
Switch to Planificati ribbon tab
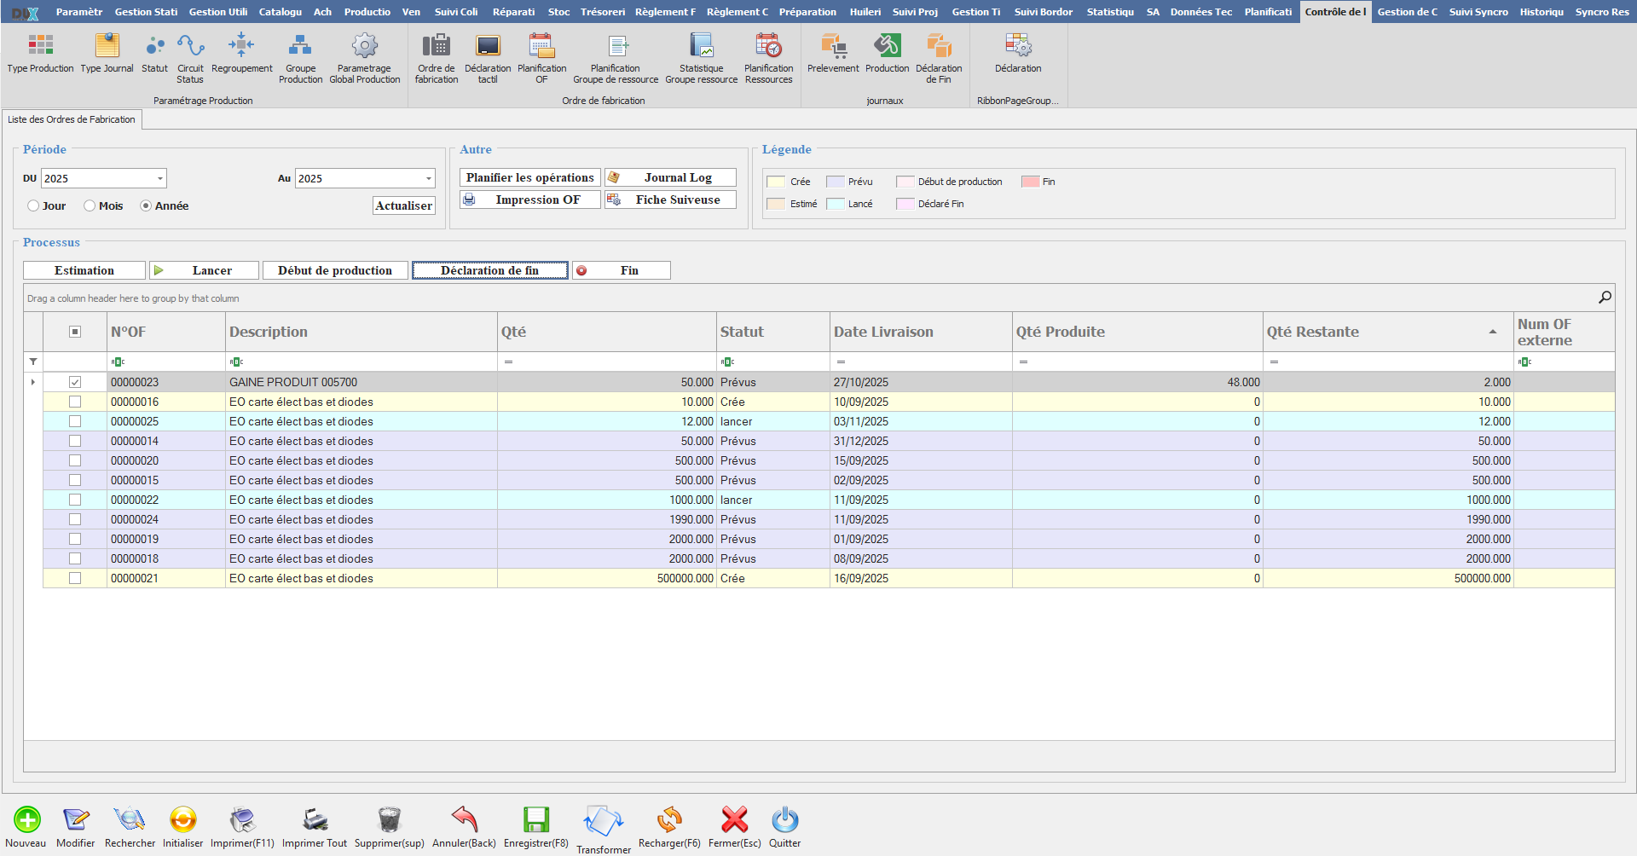1267,12
